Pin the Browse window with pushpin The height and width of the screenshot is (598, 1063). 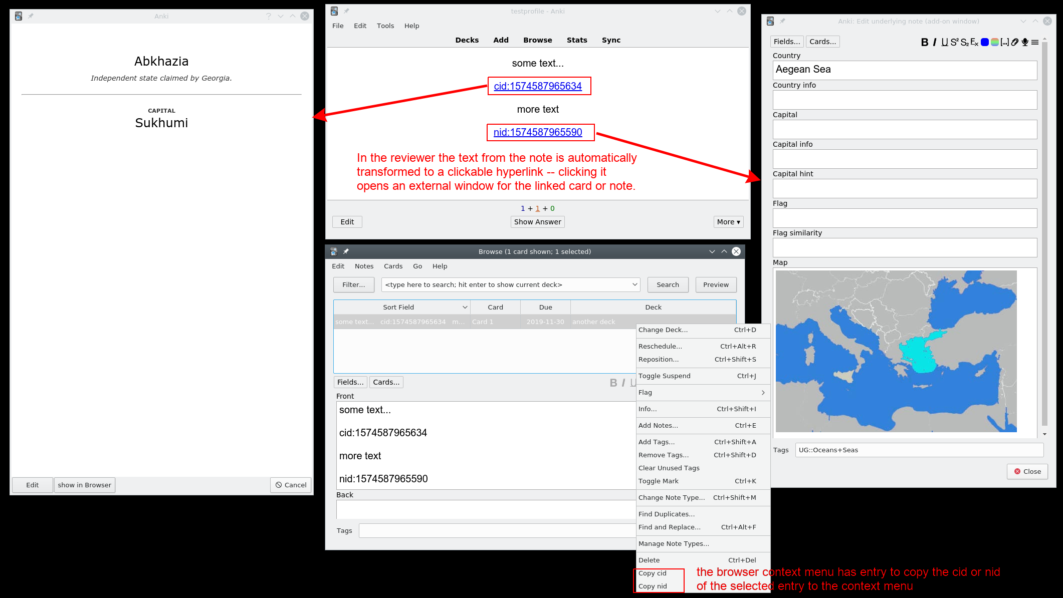coord(346,251)
